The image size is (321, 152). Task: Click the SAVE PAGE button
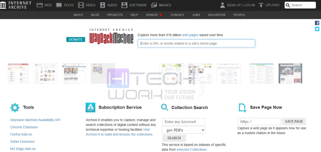click(x=294, y=122)
